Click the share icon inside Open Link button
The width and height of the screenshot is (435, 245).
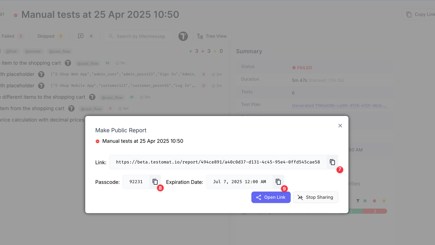click(x=259, y=197)
